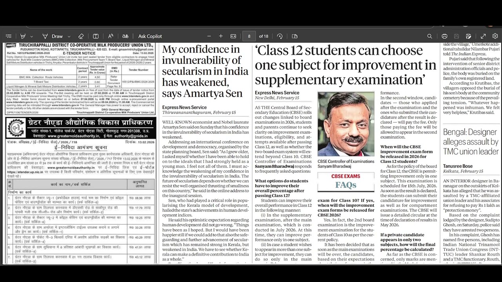Click question on options to improve percentage
Viewport: 502px width, 282px height.
coord(282,188)
